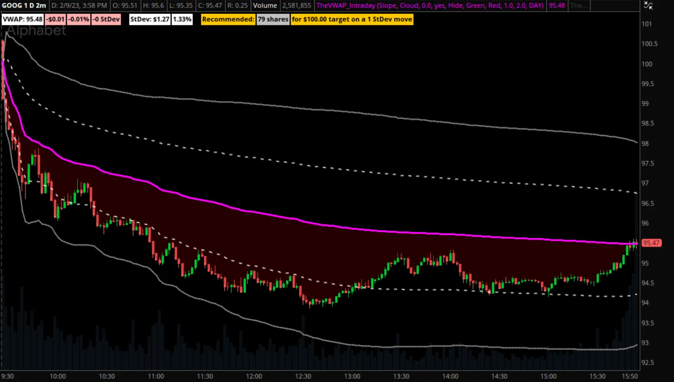Click 94.5 on the price axis
Screen dimensions: 674x382
648,283
